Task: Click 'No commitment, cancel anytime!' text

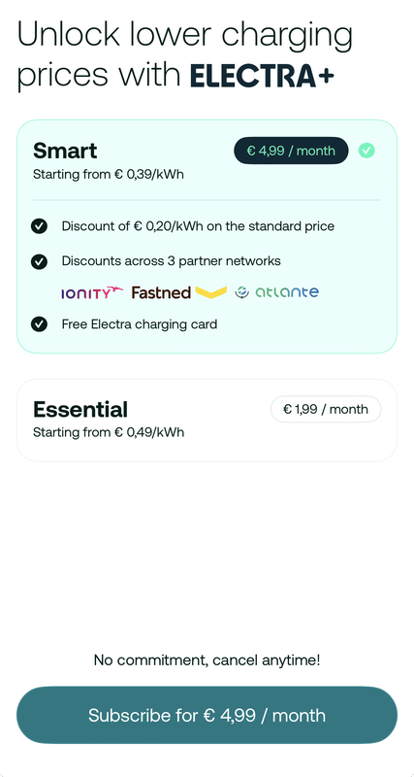Action: click(x=207, y=660)
